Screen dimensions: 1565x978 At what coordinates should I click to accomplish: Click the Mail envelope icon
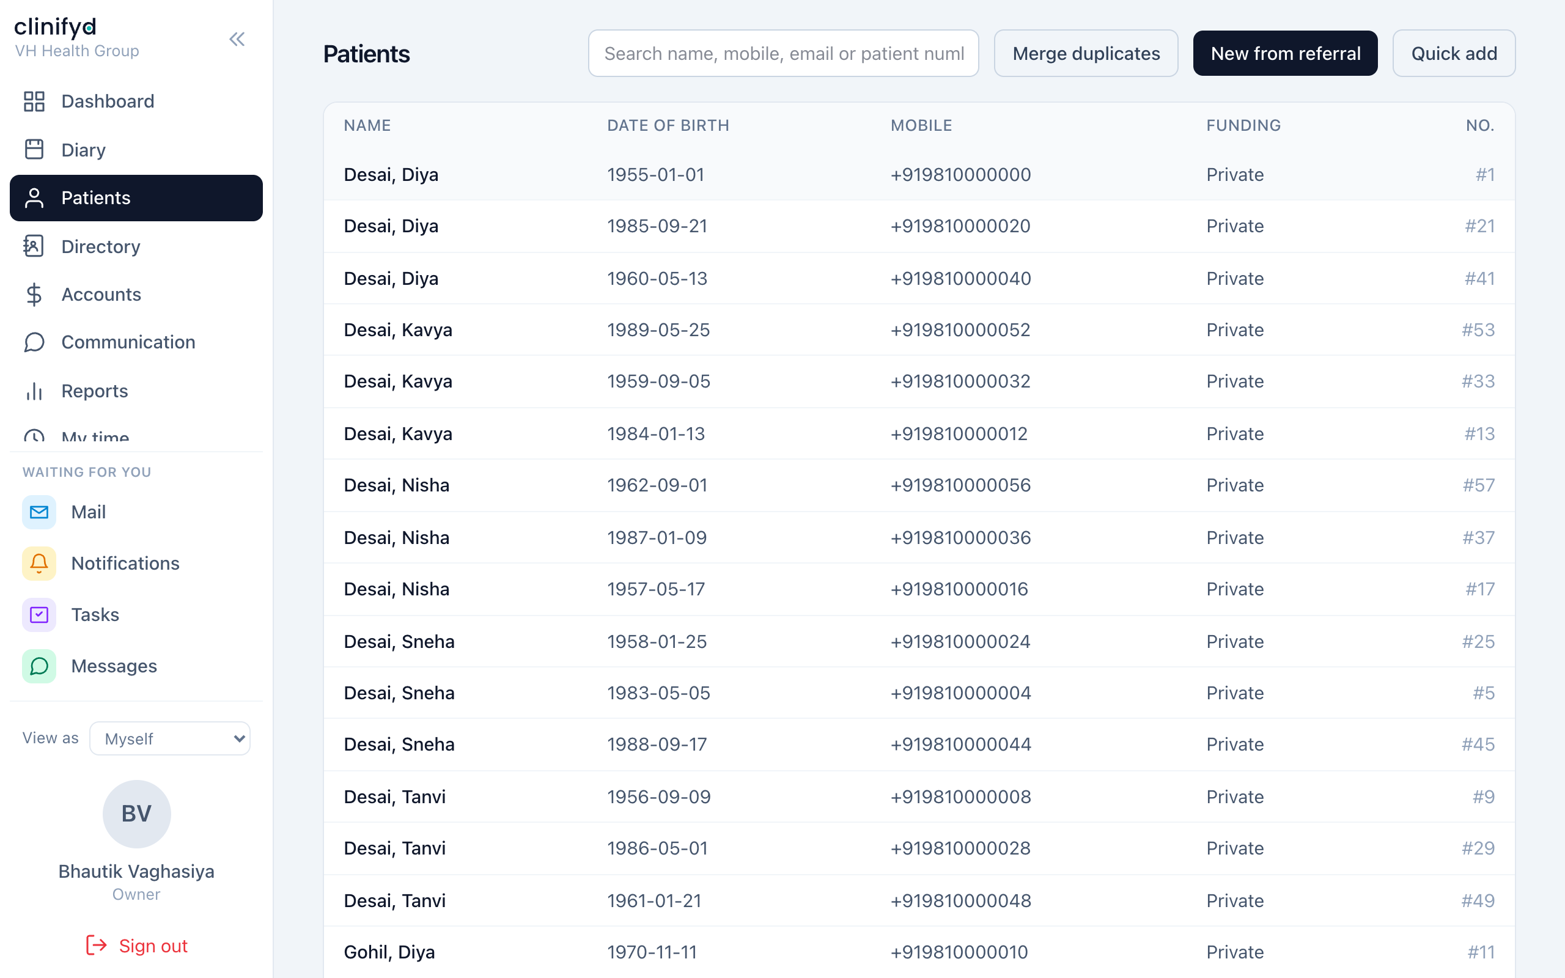[x=39, y=512]
